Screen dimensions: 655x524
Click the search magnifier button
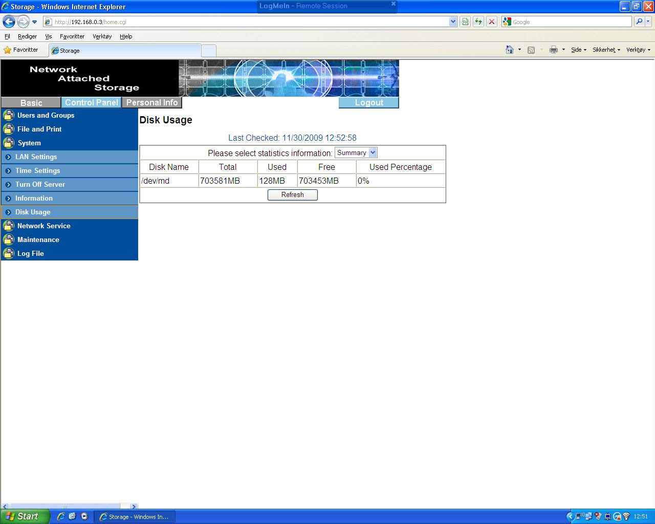click(639, 21)
